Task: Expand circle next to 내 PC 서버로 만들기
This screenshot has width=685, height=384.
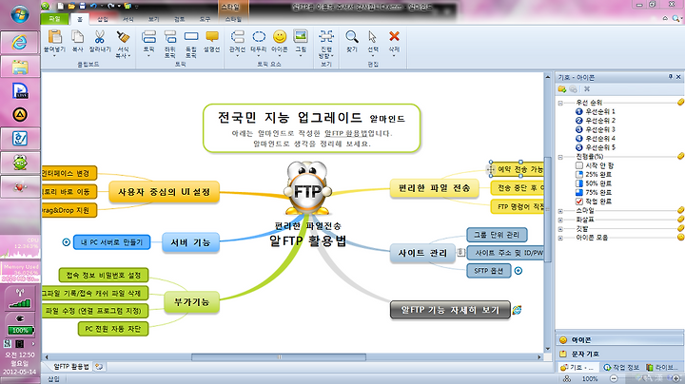Action: point(66,242)
